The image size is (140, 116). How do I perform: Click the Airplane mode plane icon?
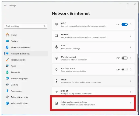(x=57, y=69)
